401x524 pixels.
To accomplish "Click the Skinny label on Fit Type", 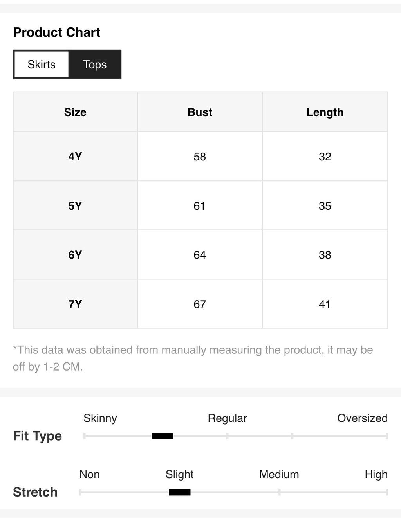I will 100,418.
